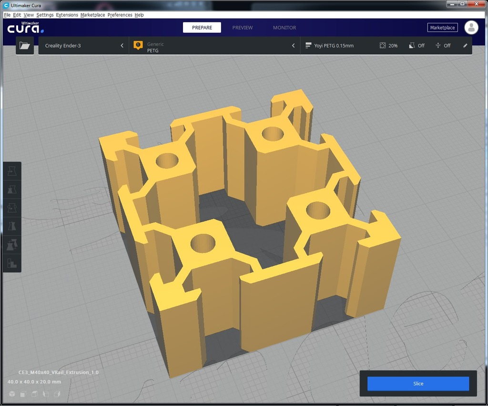Select the Move tool in left toolbar
This screenshot has width=488, height=406.
(x=12, y=171)
